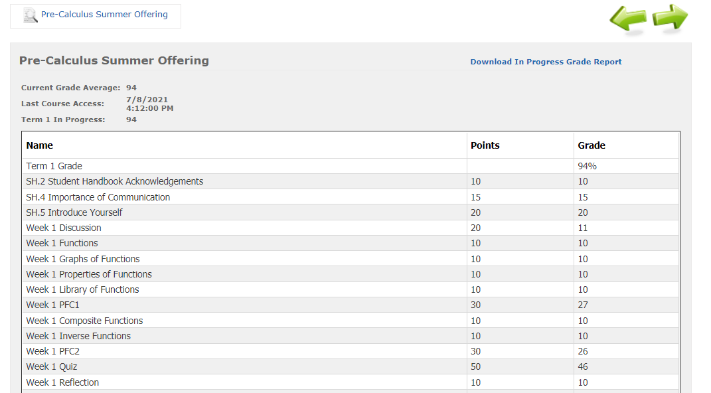This screenshot has width=711, height=393.
Task: Click the green right forward arrow
Action: (670, 17)
